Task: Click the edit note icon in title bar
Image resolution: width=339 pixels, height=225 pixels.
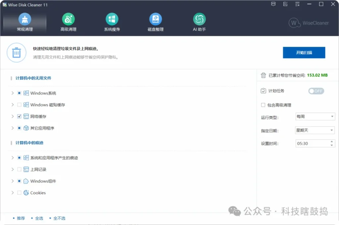Action: tap(285, 4)
